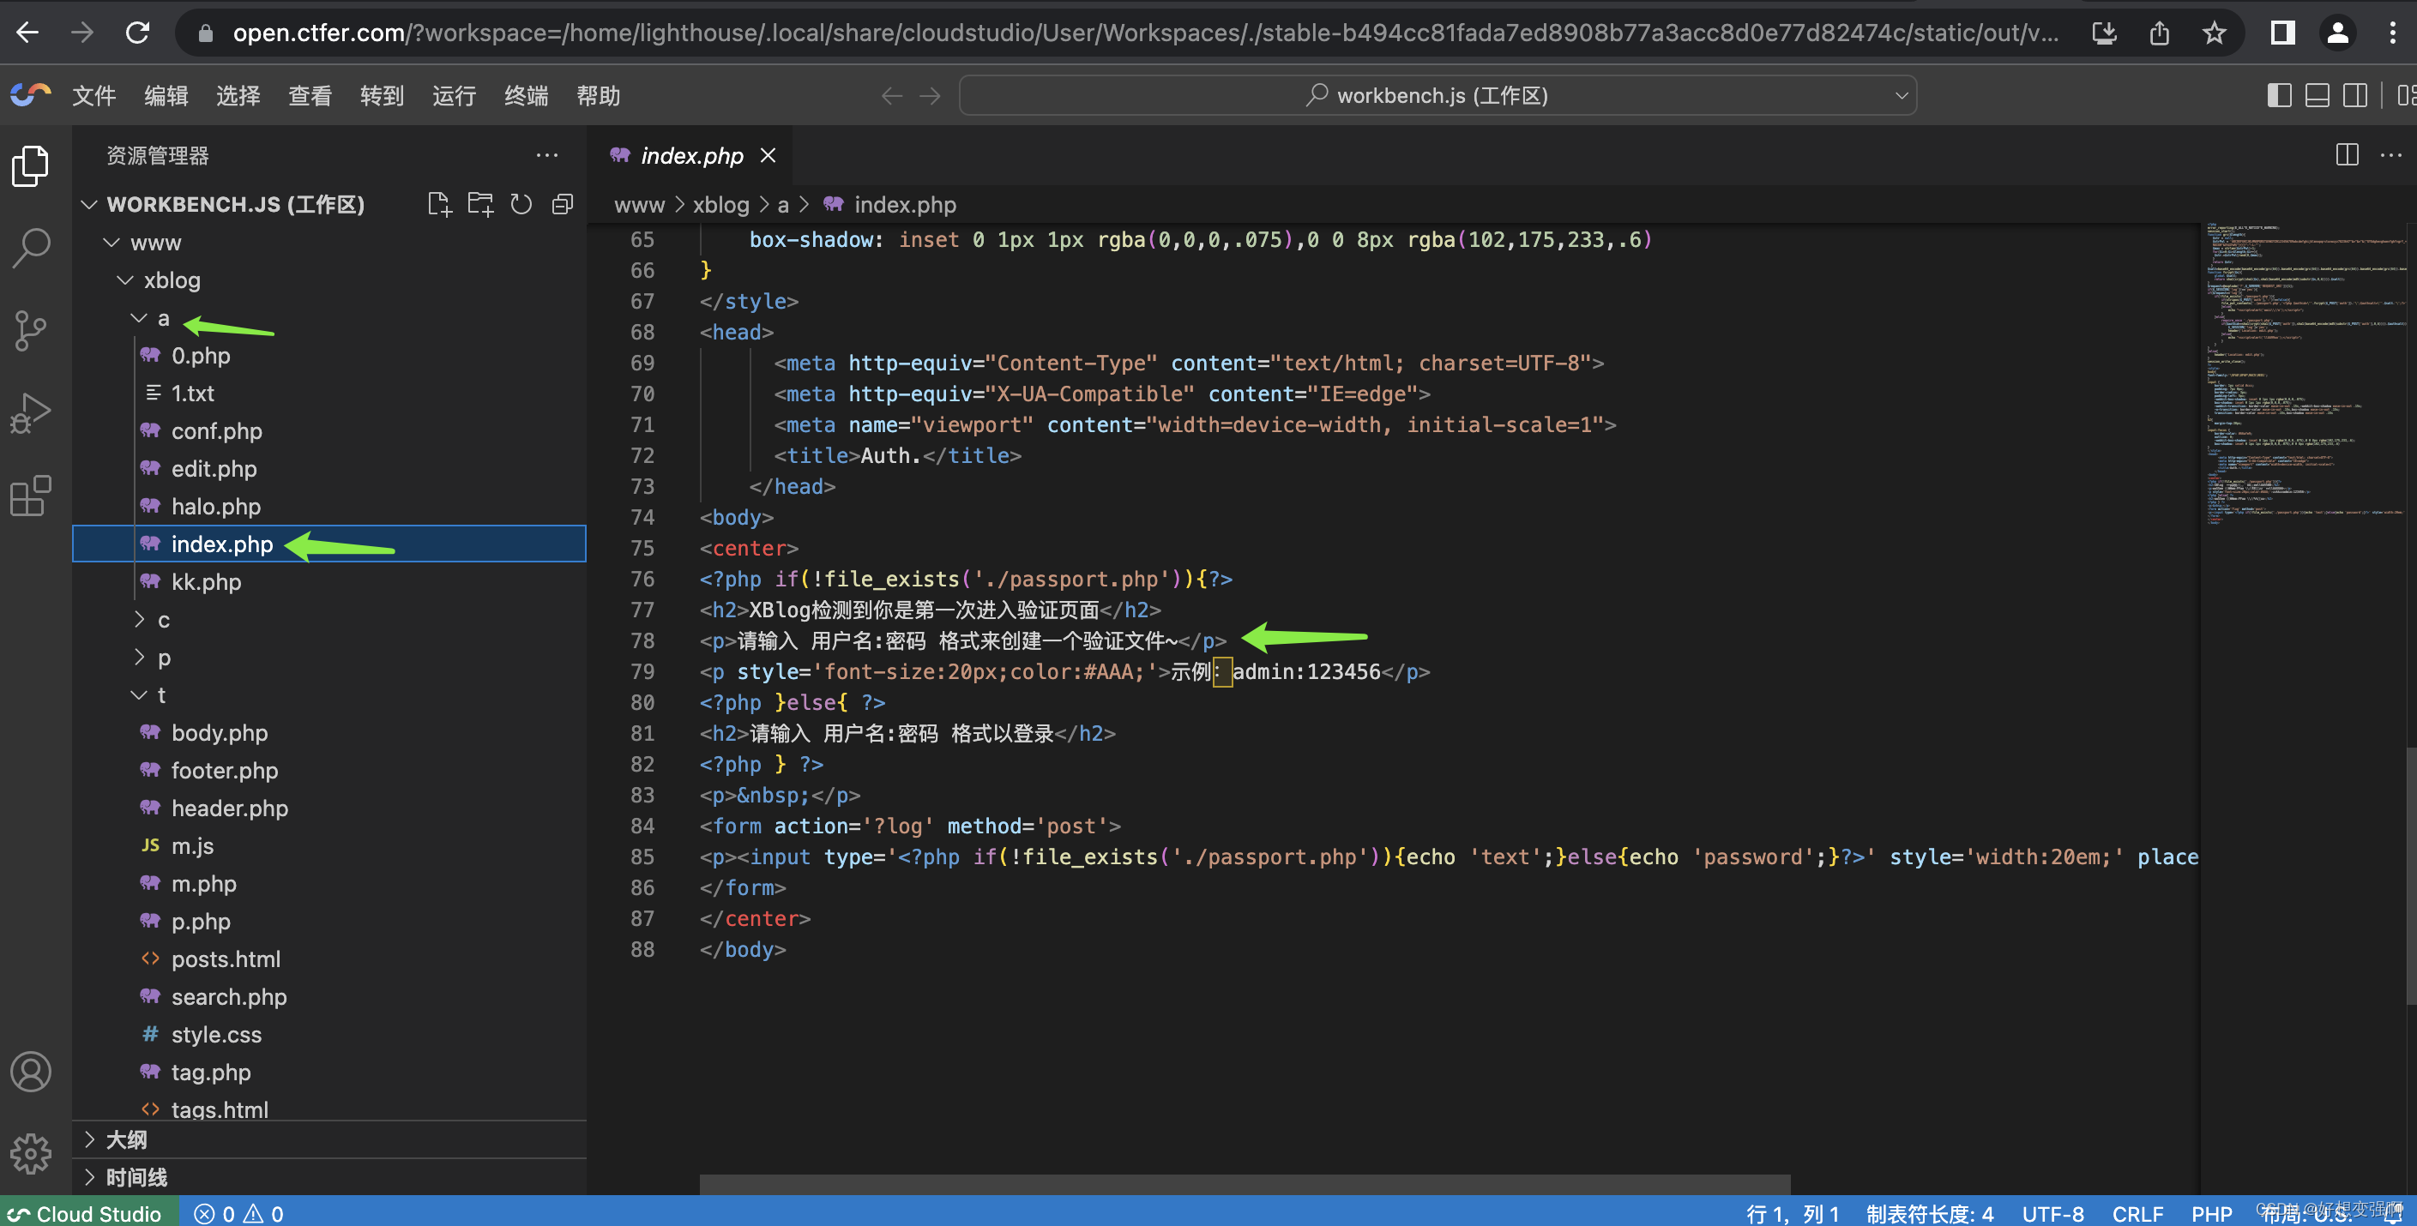Viewport: 2417px width, 1226px height.
Task: Collapse all folders in explorer
Action: 562,205
